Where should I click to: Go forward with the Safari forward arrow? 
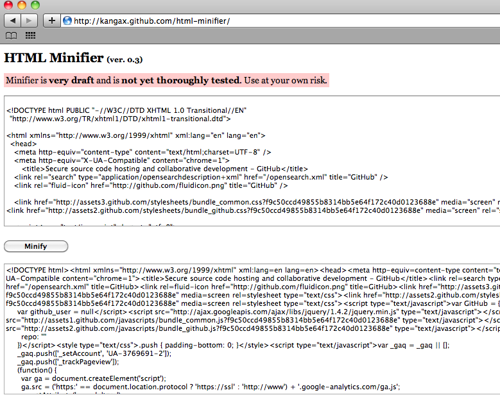(29, 21)
